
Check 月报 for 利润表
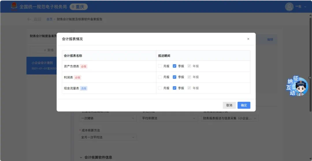pos(160,77)
